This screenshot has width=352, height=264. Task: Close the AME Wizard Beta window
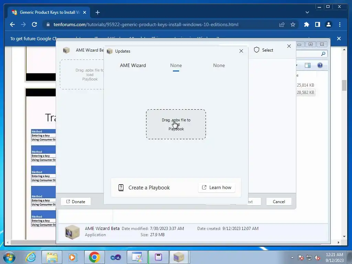(x=289, y=46)
